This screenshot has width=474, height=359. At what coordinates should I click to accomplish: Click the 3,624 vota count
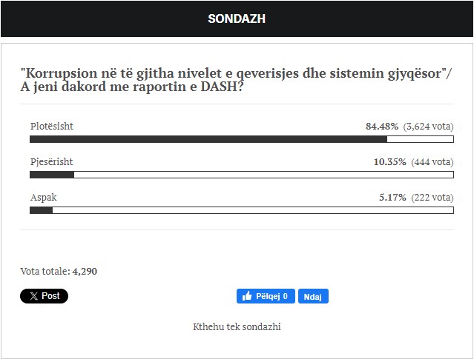pyautogui.click(x=428, y=126)
